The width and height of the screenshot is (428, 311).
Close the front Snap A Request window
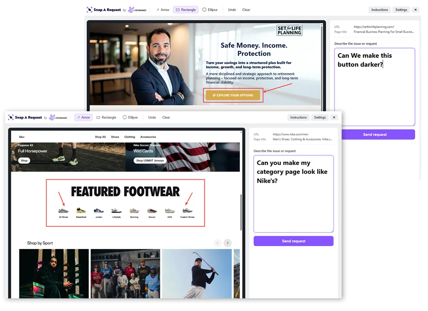334,118
